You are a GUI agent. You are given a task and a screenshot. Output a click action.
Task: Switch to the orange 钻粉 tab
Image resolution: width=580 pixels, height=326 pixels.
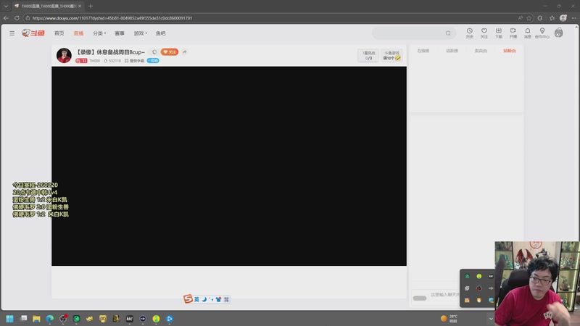coord(510,51)
